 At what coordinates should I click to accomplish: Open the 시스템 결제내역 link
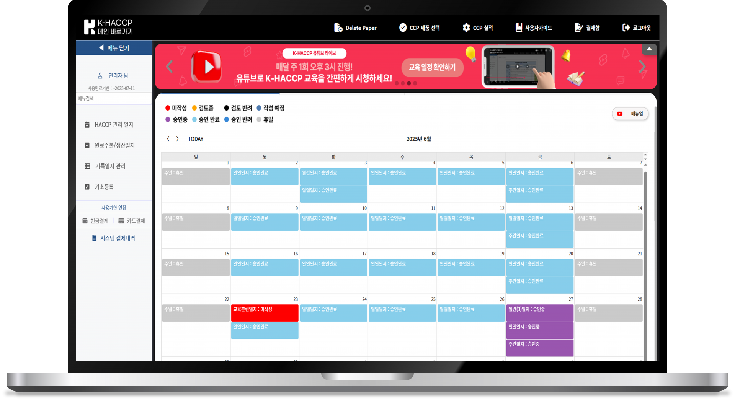coord(114,238)
